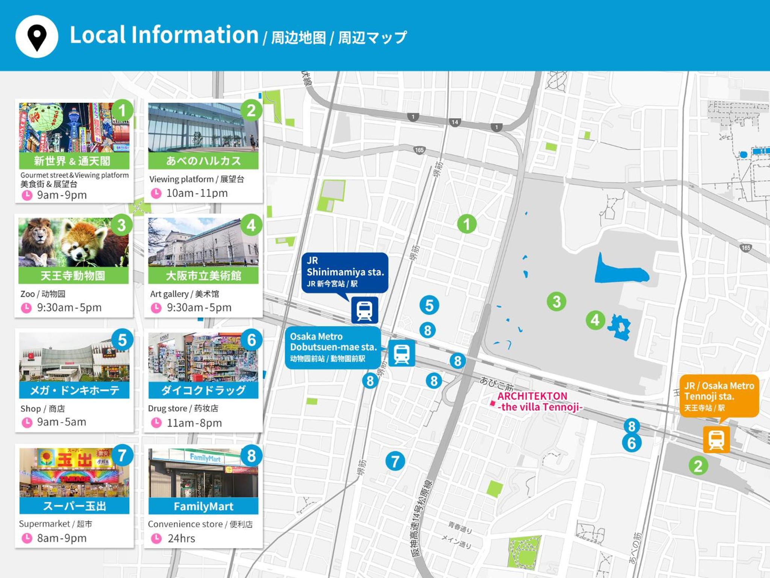Select the Dobutsuen-mae metro station train icon

[402, 353]
